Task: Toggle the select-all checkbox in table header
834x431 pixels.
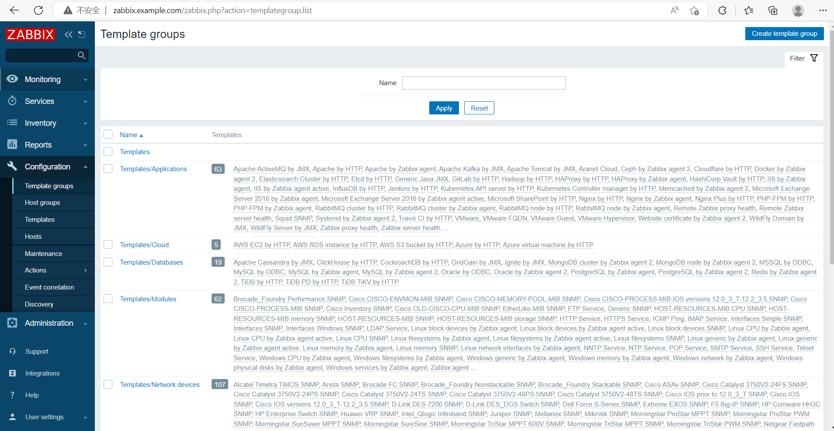Action: [x=108, y=134]
